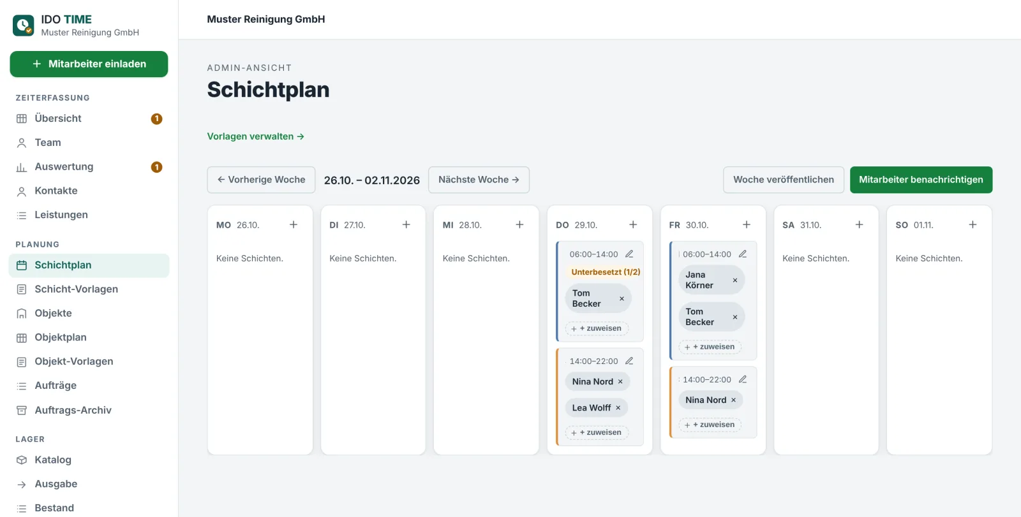Assign employee to Friday 14:00–22:00 shift

coord(710,425)
